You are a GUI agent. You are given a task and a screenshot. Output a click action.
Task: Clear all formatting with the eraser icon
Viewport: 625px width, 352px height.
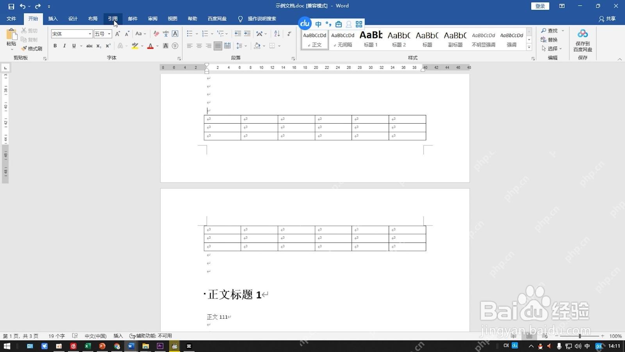point(156,34)
